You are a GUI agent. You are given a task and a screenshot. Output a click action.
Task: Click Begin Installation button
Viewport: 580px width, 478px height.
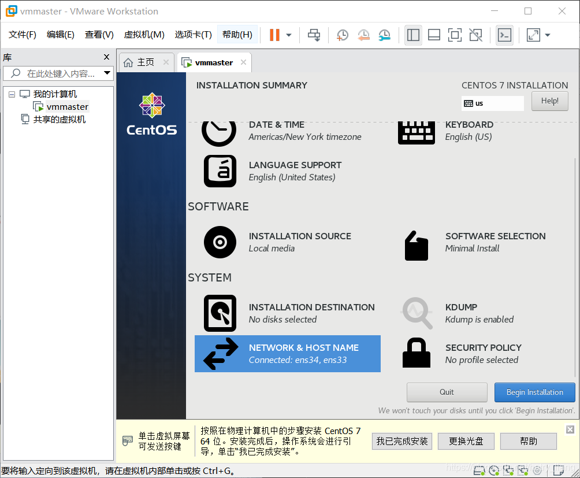pyautogui.click(x=534, y=392)
